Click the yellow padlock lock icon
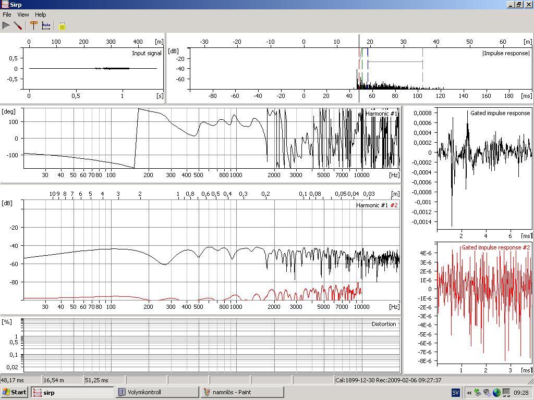534x400 pixels. point(62,26)
